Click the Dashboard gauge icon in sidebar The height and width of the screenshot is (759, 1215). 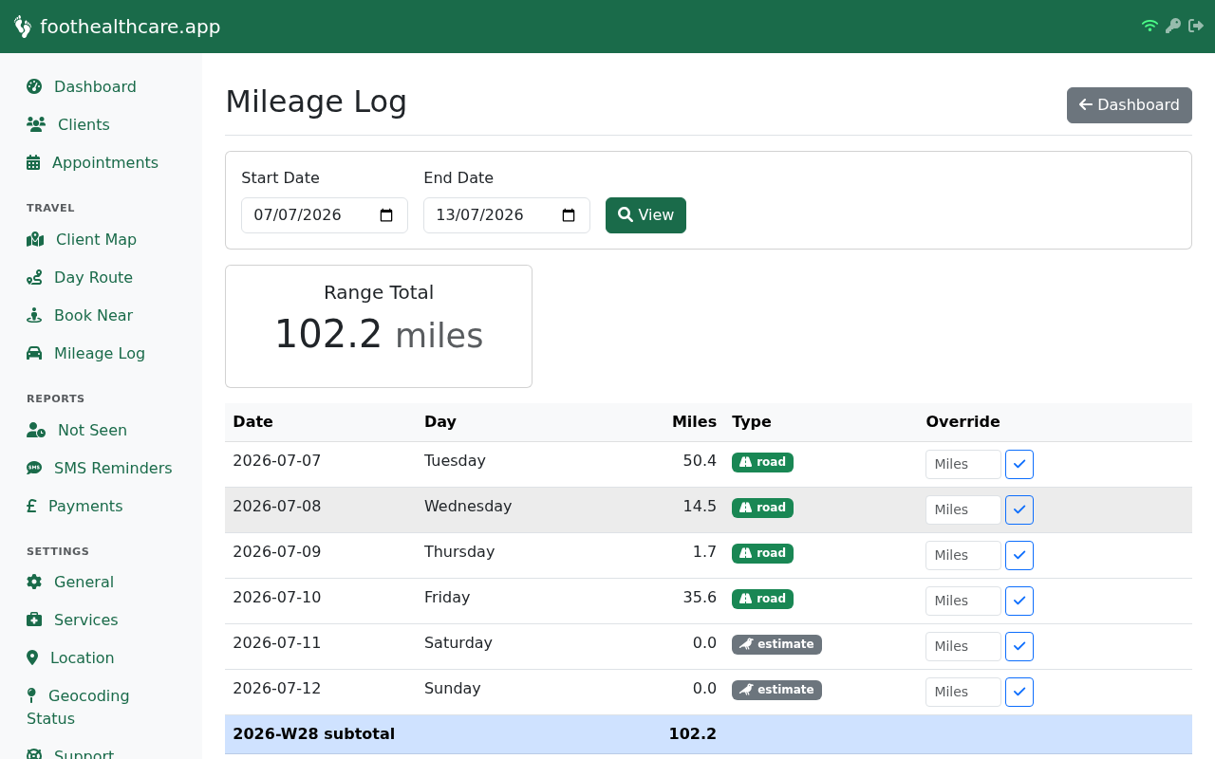[34, 86]
